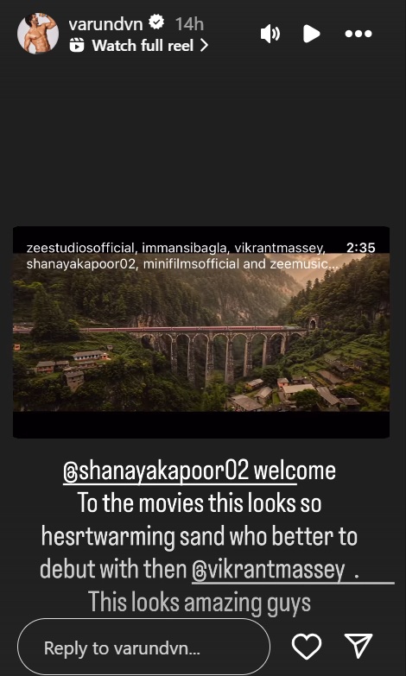Click the reel clapper icon beside Watch full reel
This screenshot has width=406, height=676.
click(77, 45)
